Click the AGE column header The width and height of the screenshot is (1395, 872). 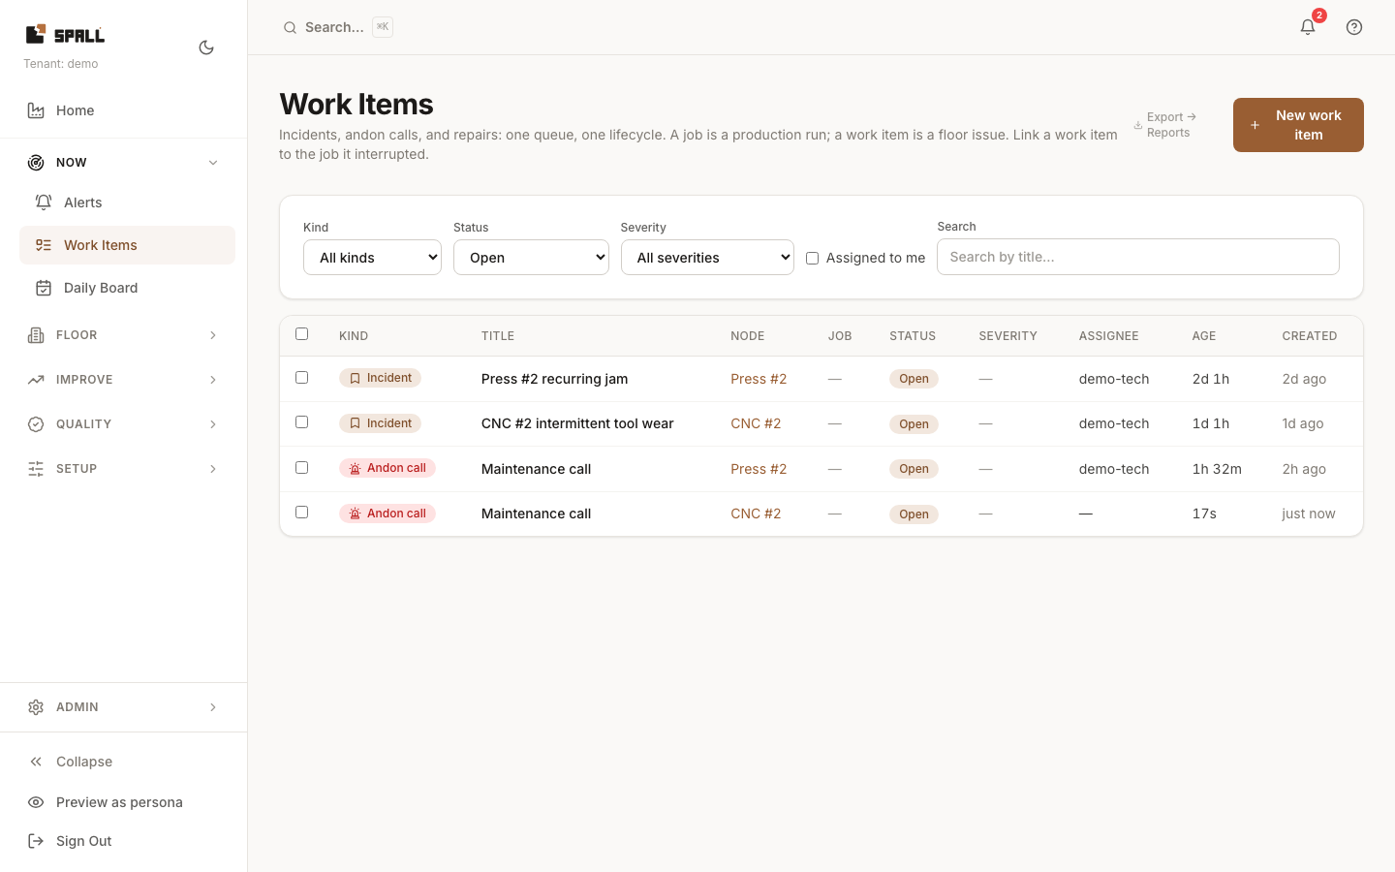1203,336
